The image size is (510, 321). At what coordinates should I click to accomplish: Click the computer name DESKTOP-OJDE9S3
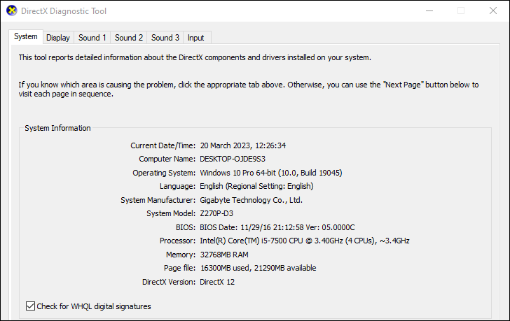(233, 159)
